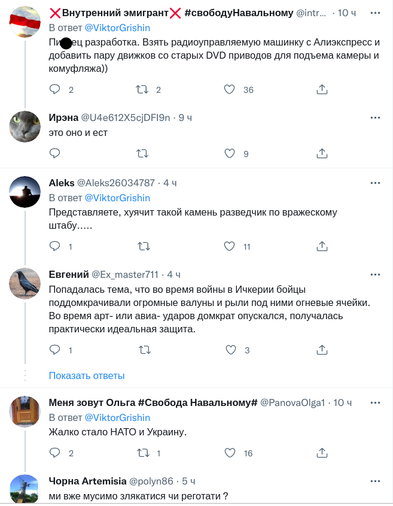393x506 pixels.
Task: Open more options on Чорна Artemisia's tweet
Action: 375,481
